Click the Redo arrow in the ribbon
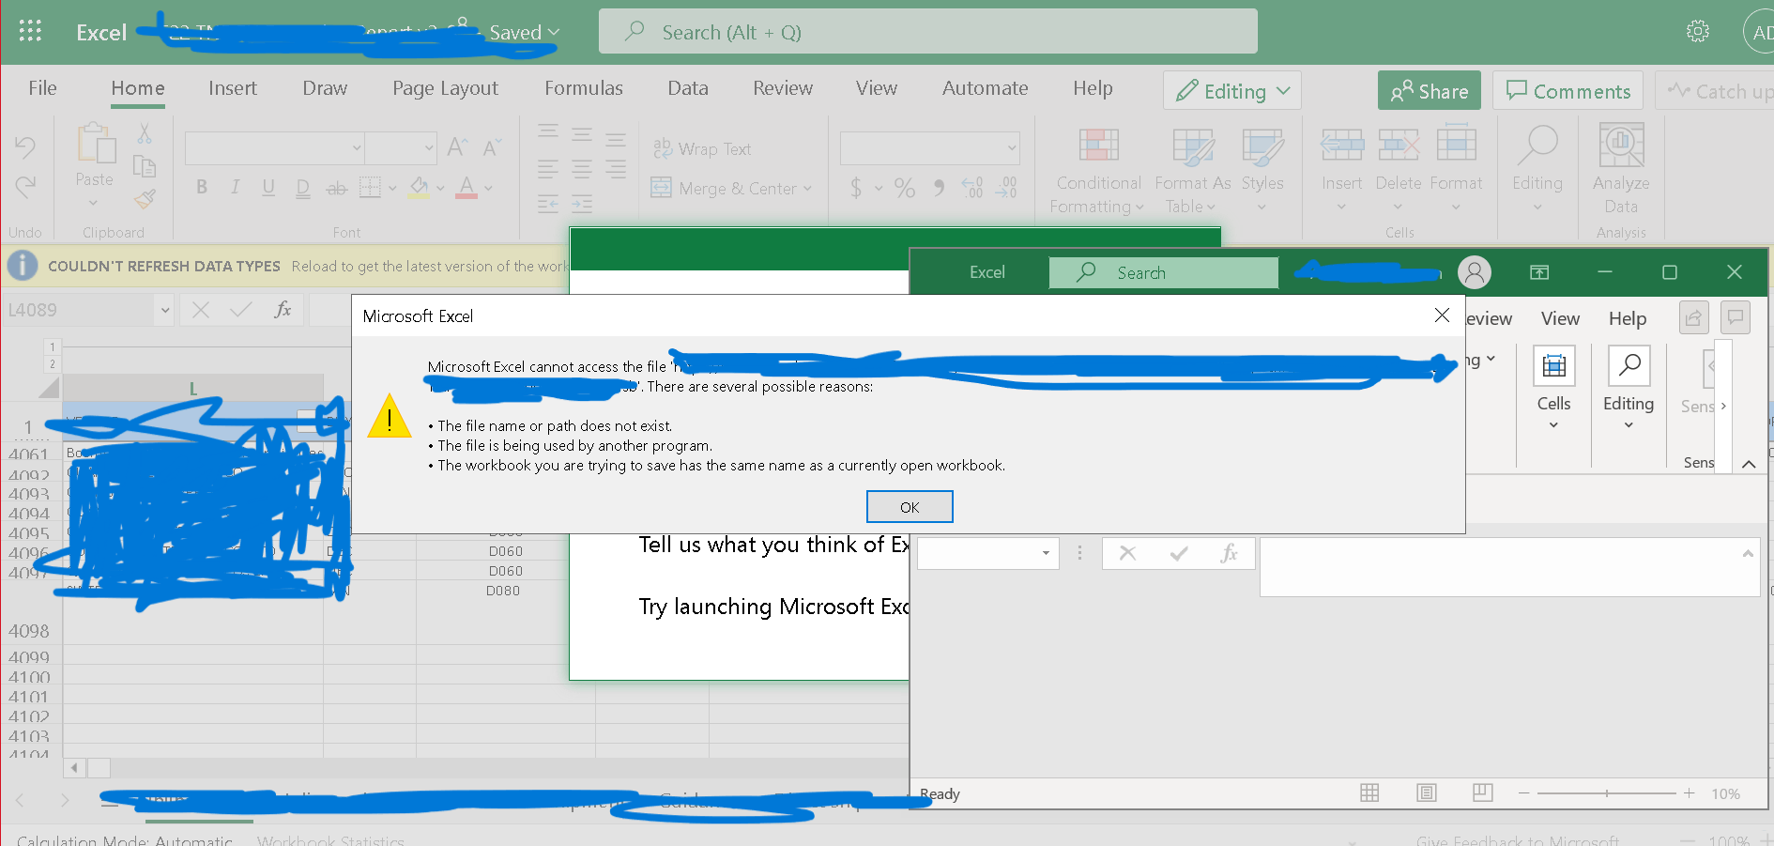 click(x=25, y=186)
